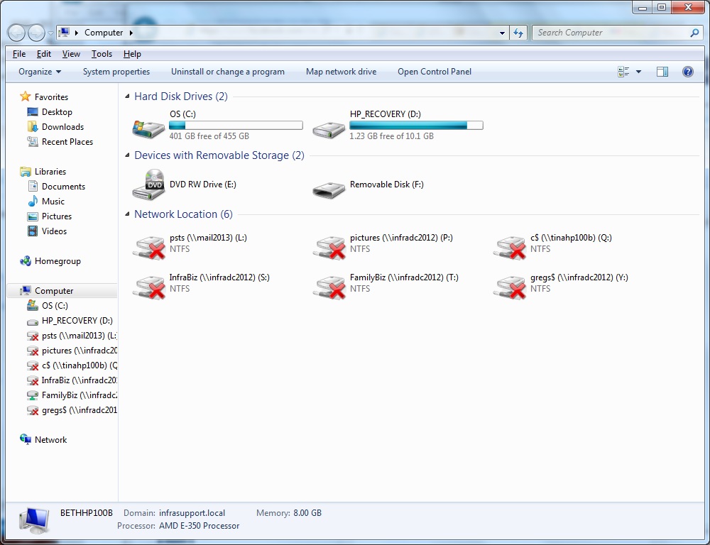Click Open Control Panel
The image size is (710, 545).
point(435,72)
